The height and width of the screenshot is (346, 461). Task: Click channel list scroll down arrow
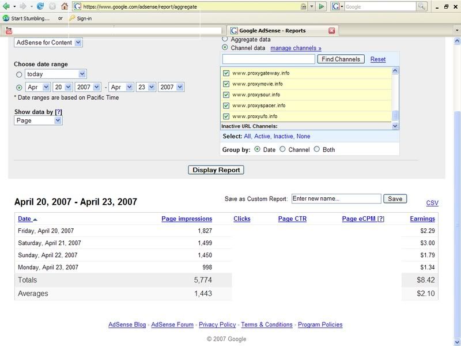click(395, 126)
